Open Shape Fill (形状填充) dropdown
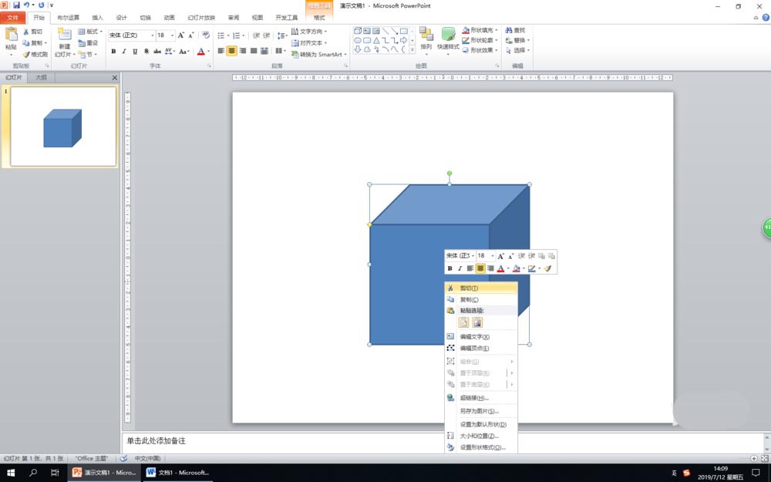Viewport: 771px width, 482px height. (480, 30)
